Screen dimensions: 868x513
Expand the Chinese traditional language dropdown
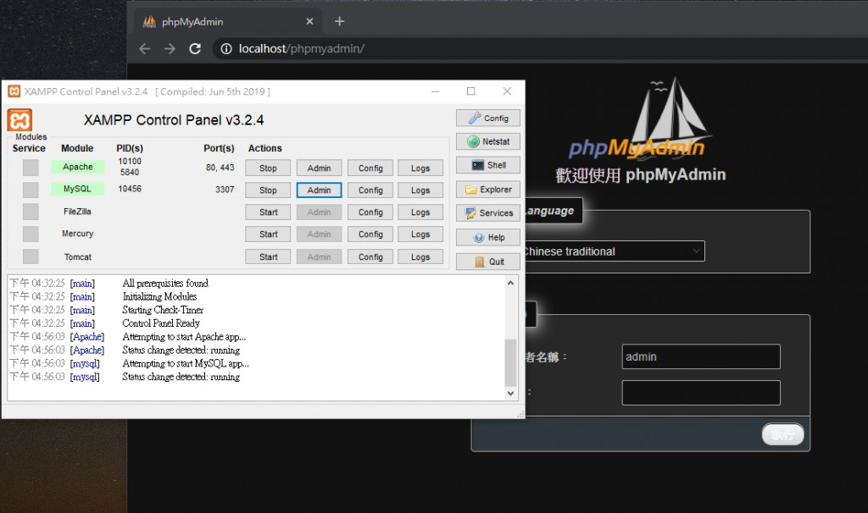(x=615, y=251)
